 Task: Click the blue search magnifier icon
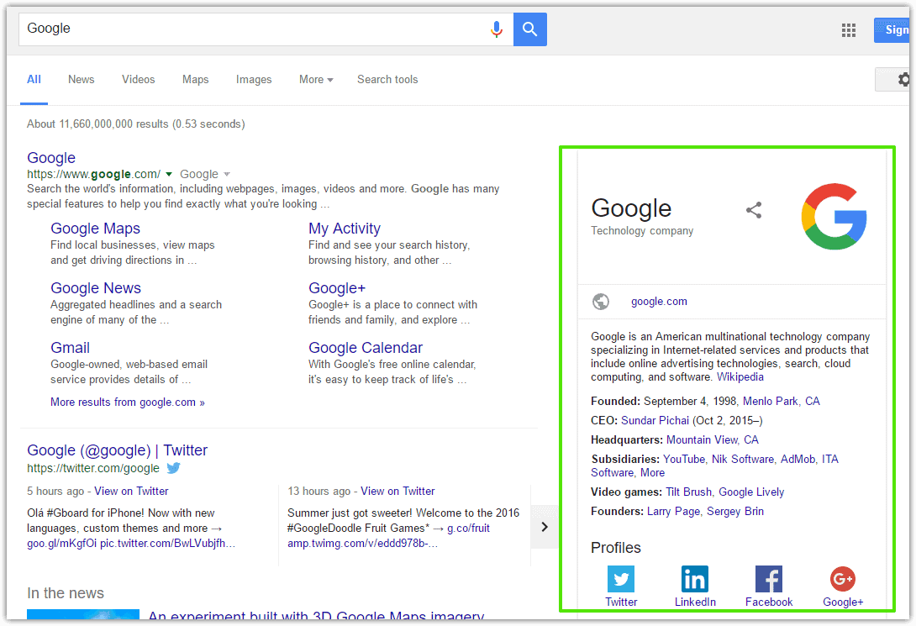(x=529, y=29)
